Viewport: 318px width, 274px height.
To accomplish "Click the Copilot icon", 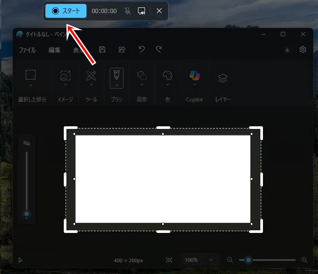I will pyautogui.click(x=195, y=76).
